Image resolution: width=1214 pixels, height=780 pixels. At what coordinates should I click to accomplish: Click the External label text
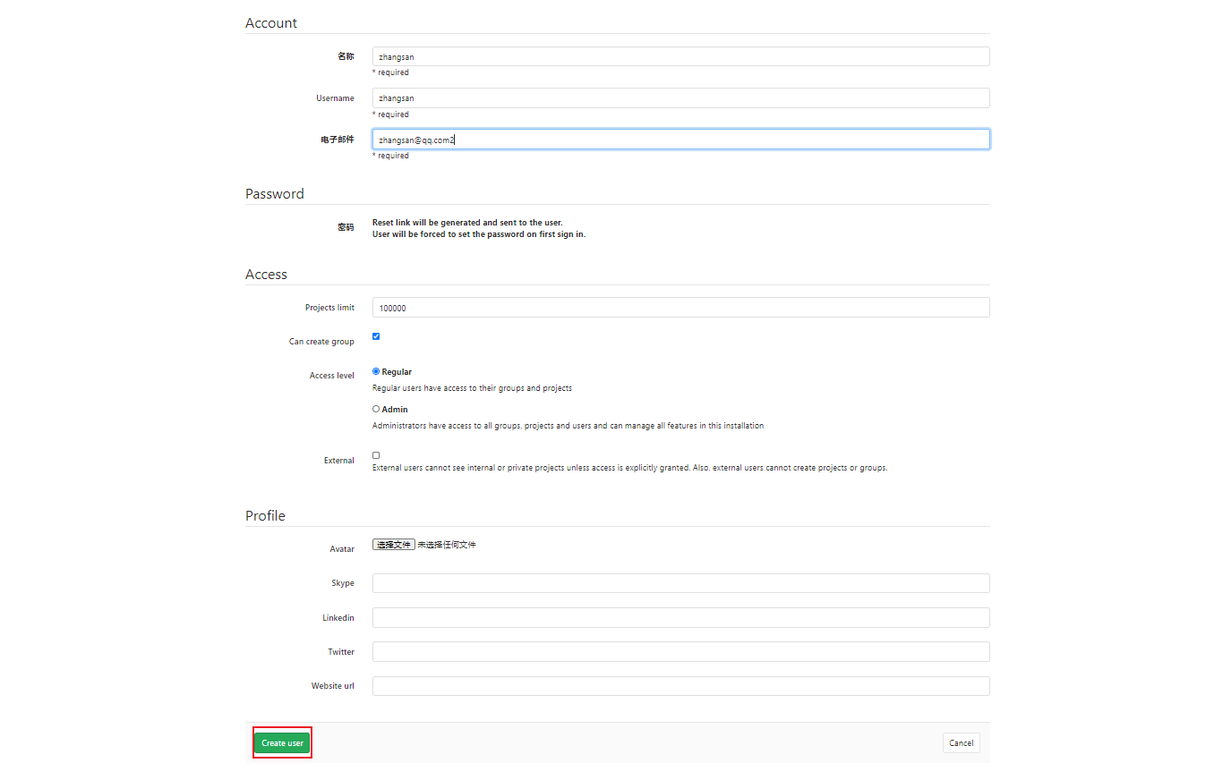point(339,461)
